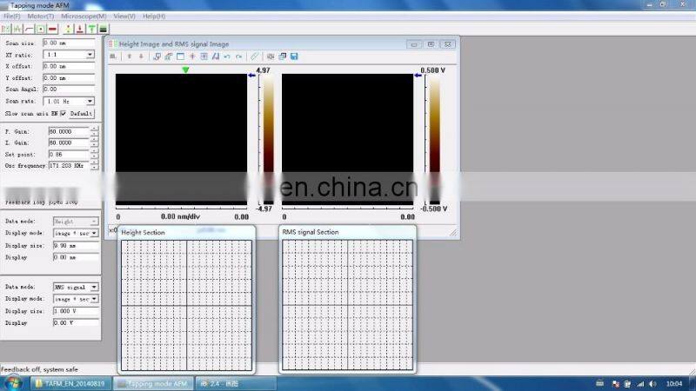Open the RMS signal Data mode dropdown

coord(94,288)
